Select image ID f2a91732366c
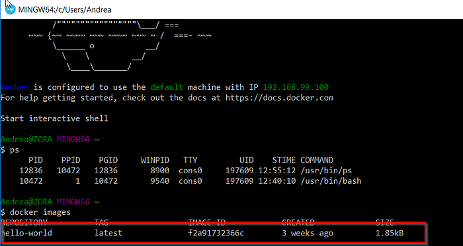This screenshot has width=463, height=246. [x=216, y=233]
